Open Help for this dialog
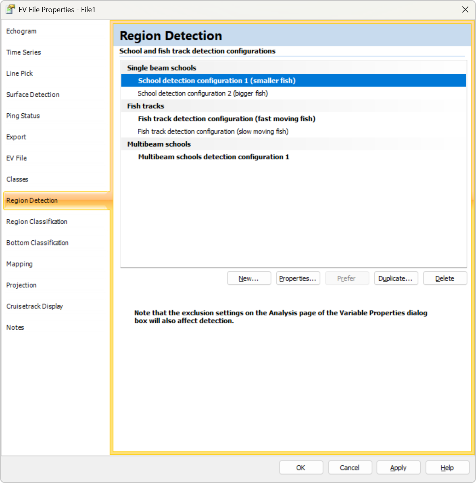 tap(448, 468)
